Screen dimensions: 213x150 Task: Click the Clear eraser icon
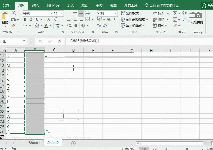click(x=175, y=25)
